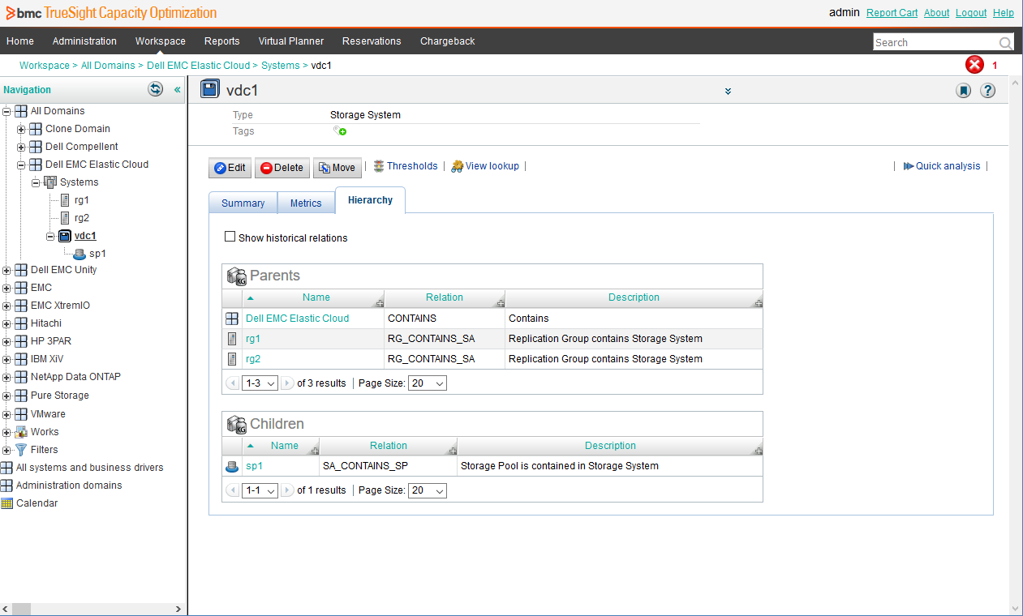Switch to the Metrics tab
The image size is (1023, 616).
pos(306,203)
